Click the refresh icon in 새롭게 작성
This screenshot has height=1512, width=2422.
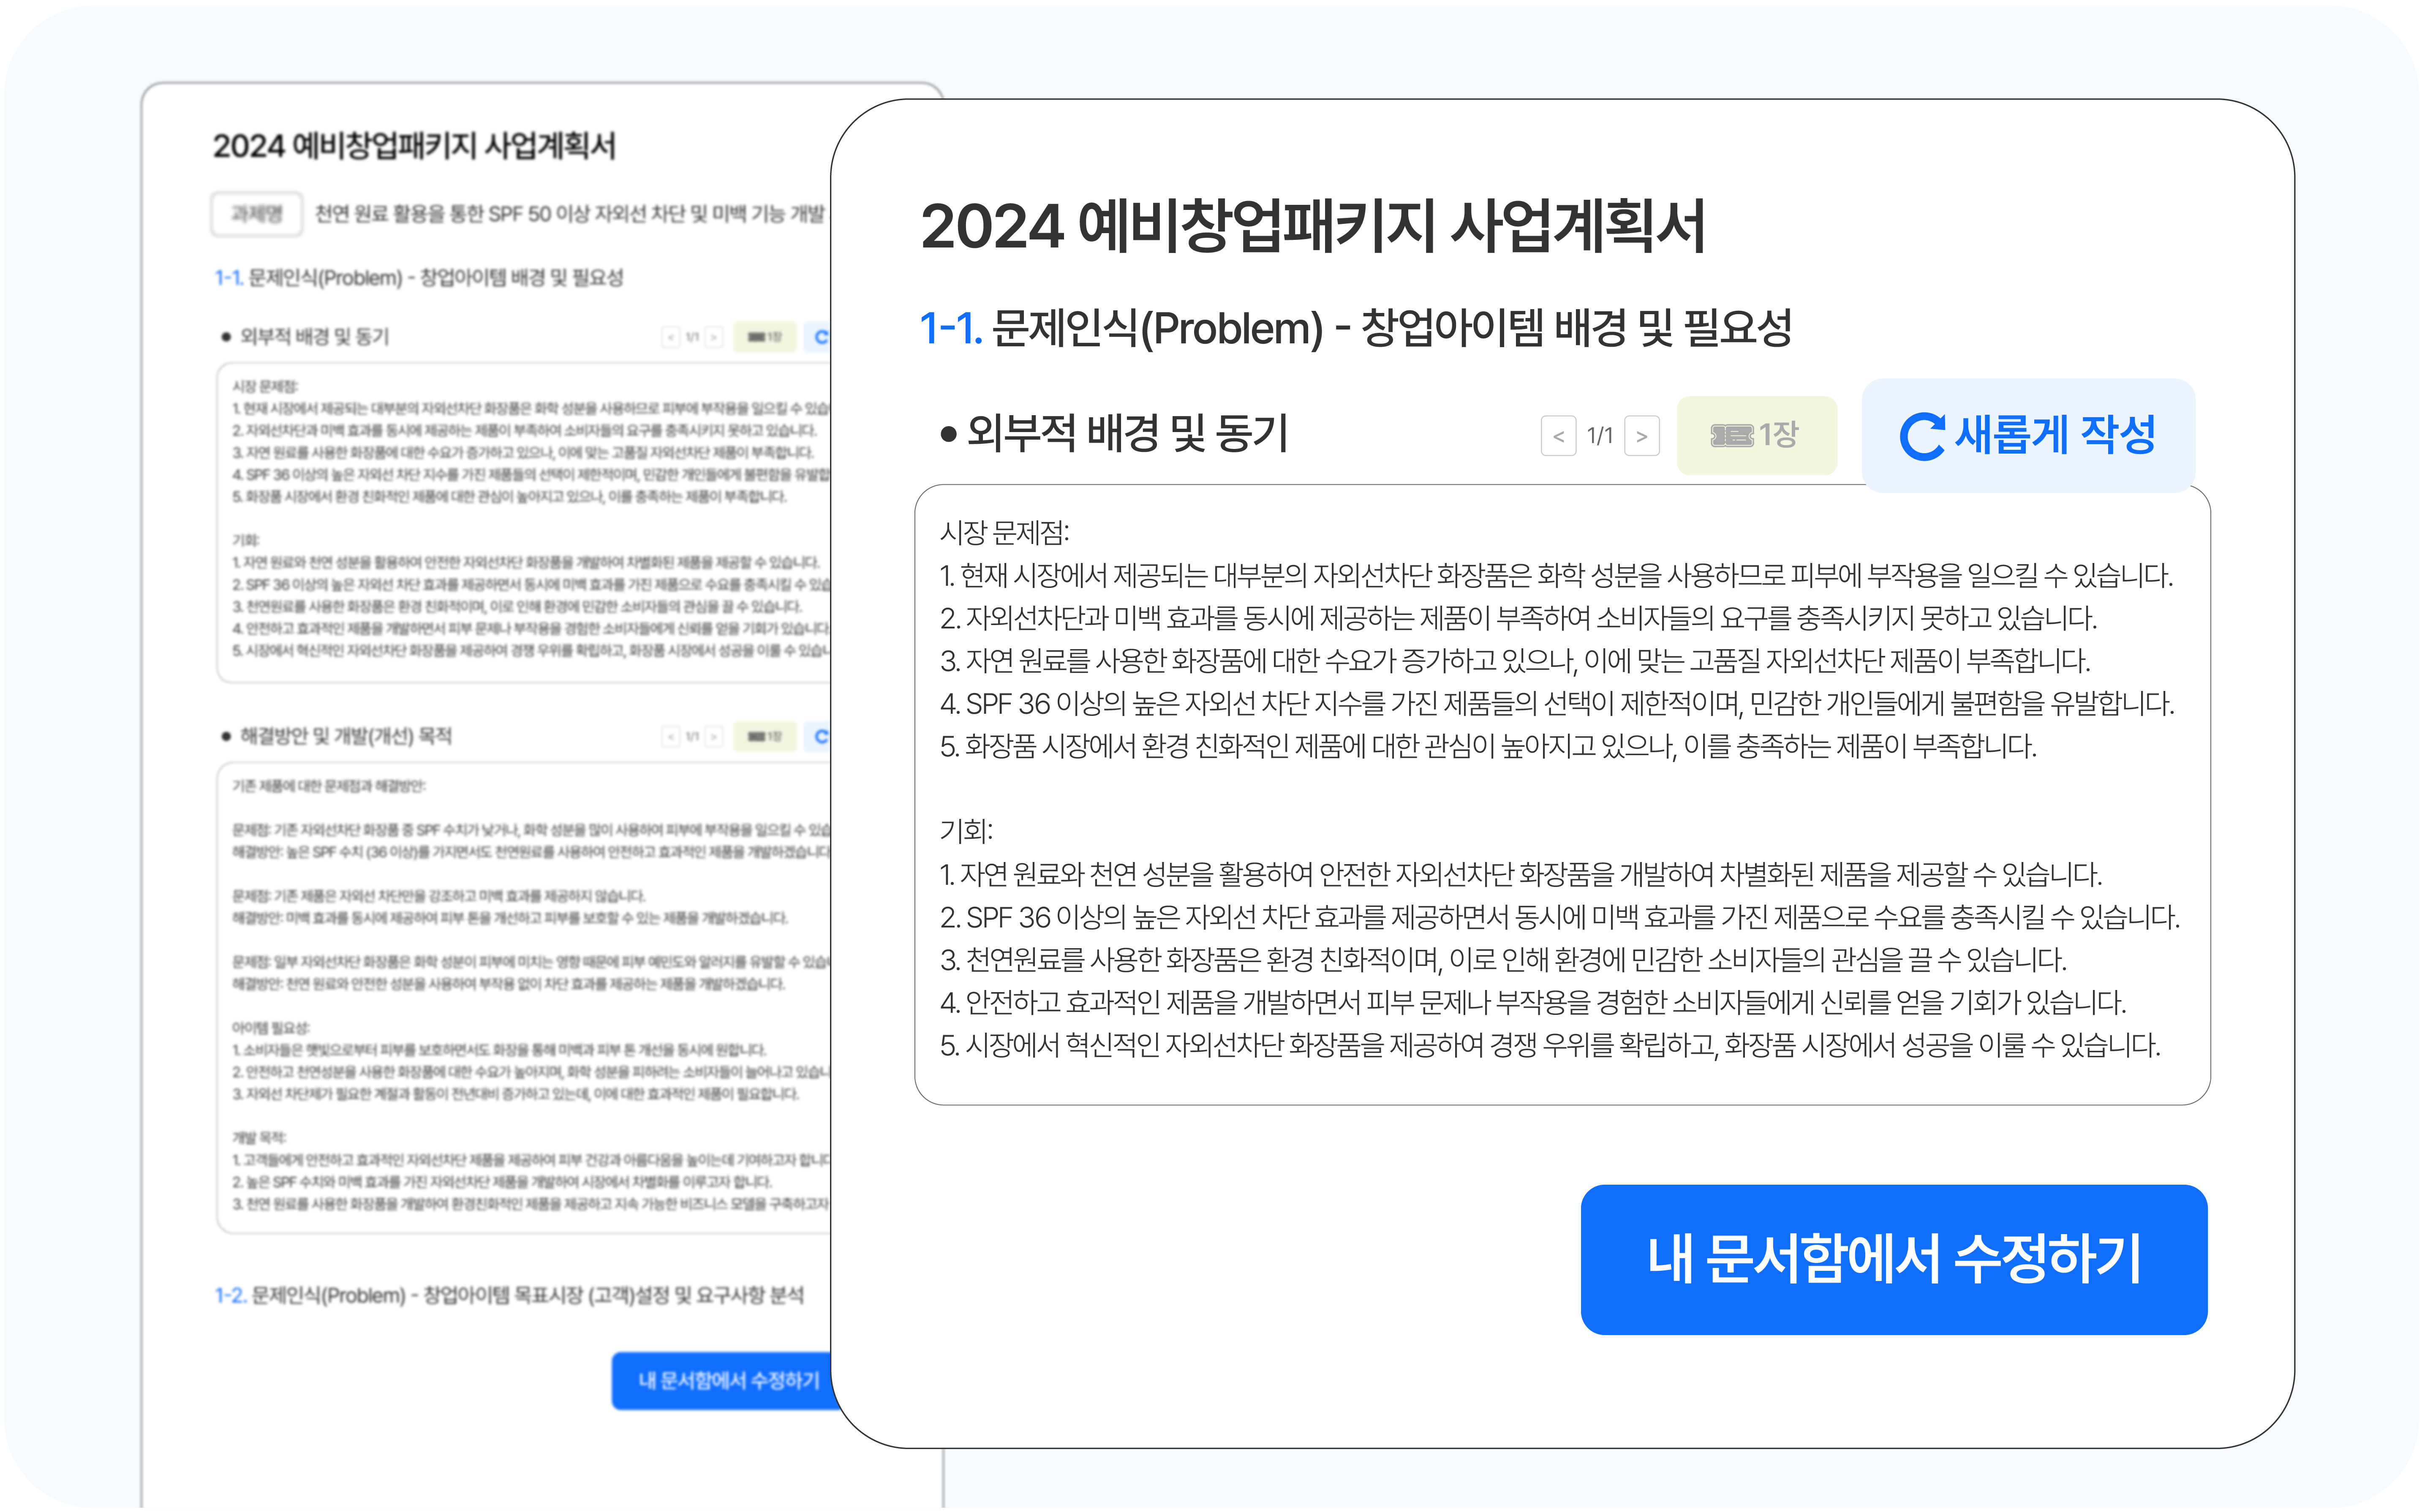tap(1921, 437)
